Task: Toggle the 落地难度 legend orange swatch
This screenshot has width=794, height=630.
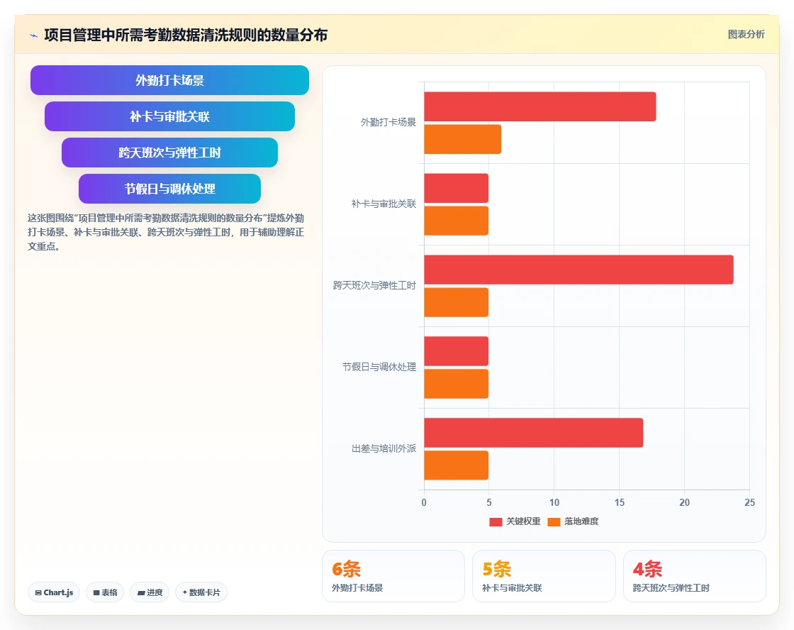Action: click(x=554, y=522)
